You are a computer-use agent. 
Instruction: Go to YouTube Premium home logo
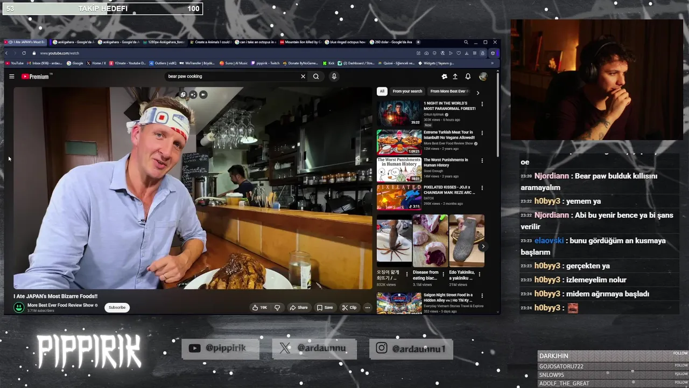[x=35, y=77]
